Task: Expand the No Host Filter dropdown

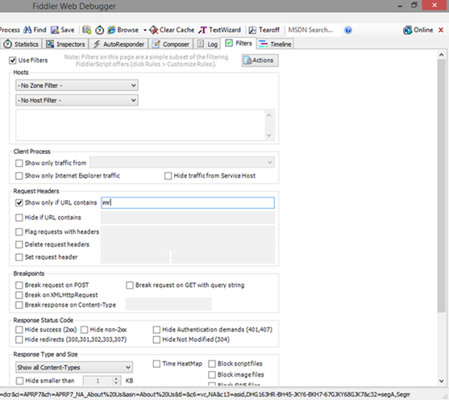Action: tap(77, 100)
